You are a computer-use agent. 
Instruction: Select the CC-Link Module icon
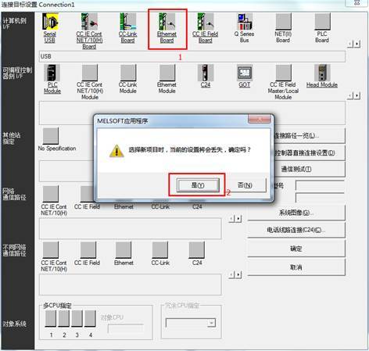(128, 73)
